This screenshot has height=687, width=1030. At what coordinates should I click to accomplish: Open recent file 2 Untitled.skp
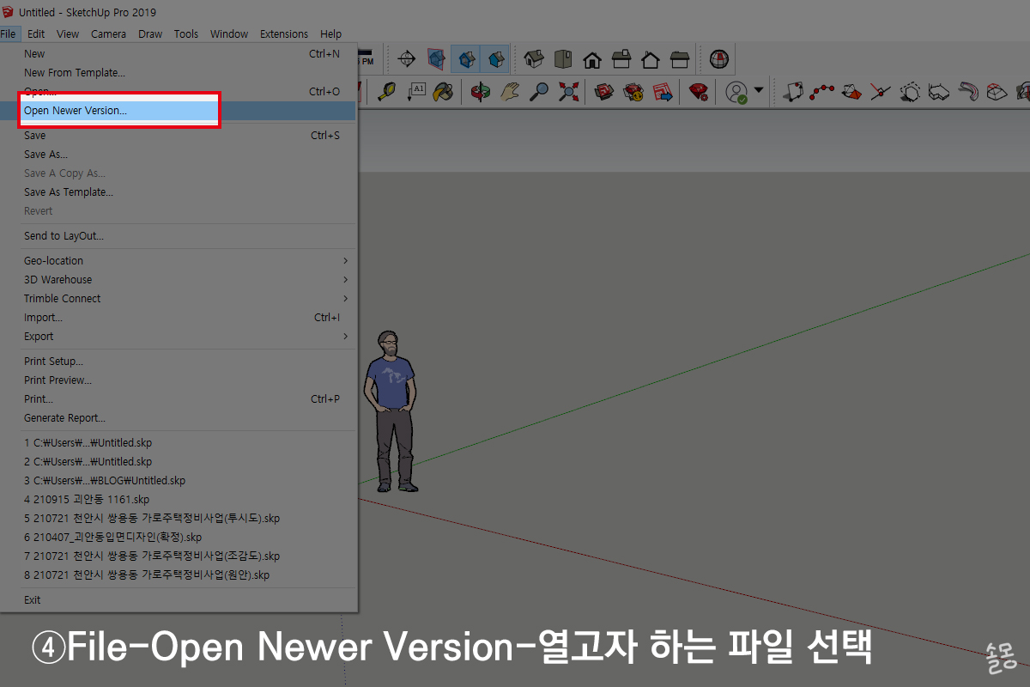(x=179, y=461)
